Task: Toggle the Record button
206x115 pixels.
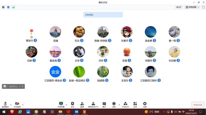Action: 114,104
